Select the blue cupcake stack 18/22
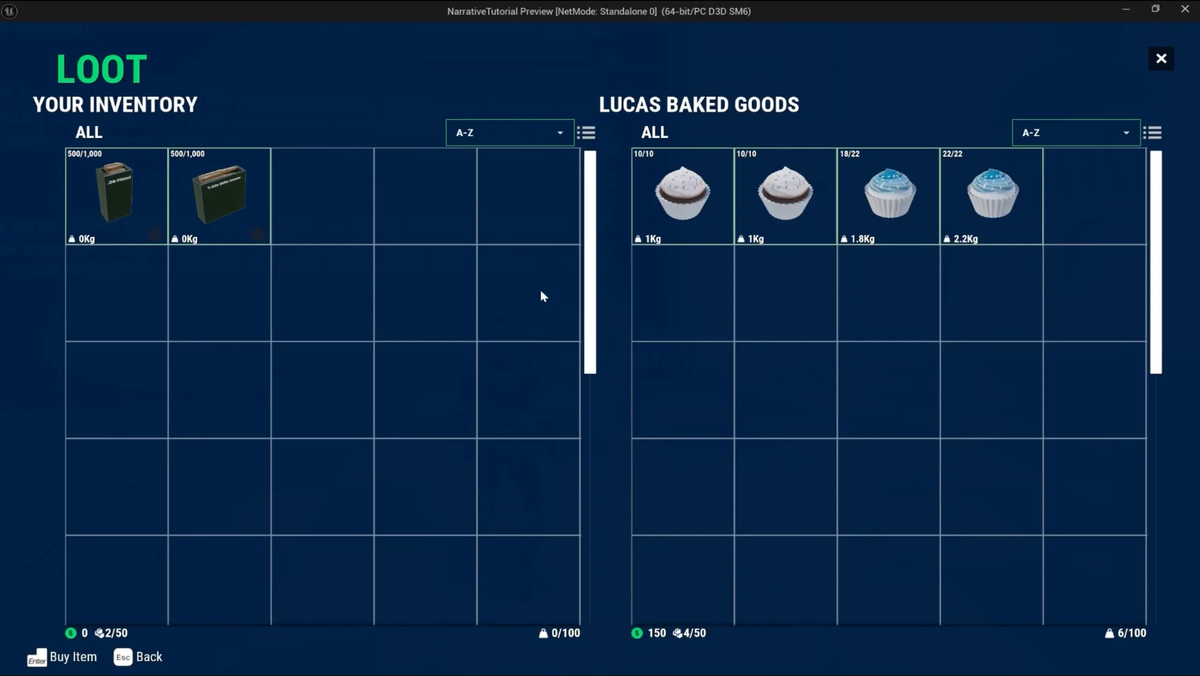 tap(888, 196)
